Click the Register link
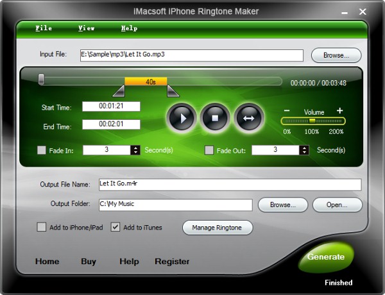Screen dimensions: 385x295 [172, 262]
